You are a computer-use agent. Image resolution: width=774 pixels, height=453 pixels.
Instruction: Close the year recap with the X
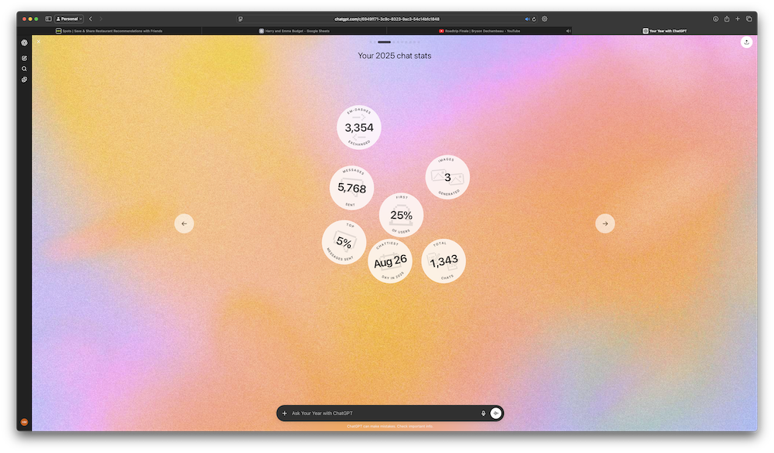coord(39,42)
